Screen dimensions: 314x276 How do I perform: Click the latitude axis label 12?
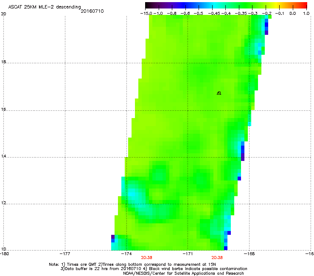pos(3,203)
